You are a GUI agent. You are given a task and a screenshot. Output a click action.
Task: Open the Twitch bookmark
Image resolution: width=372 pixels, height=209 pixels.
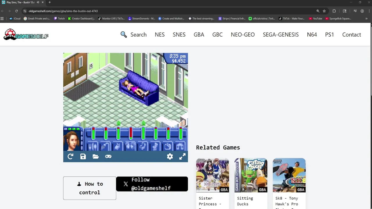click(59, 19)
